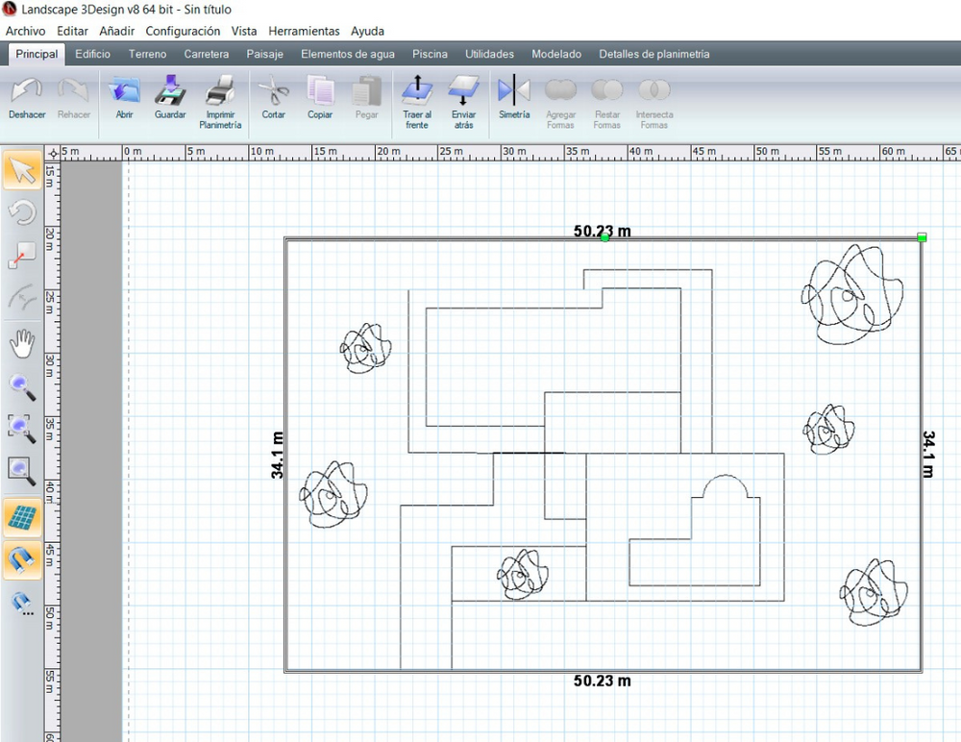This screenshot has width=961, height=742.
Task: Switch to the Paisaje tab
Action: pos(264,55)
